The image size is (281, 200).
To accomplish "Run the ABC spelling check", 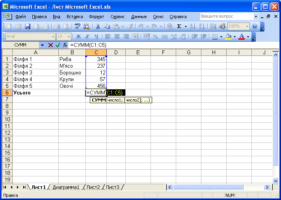I will point(77,27).
